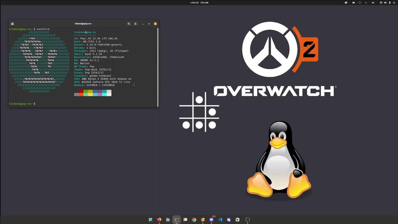Click the OBS tray icon in top bar
Image resolution: width=398 pixels, height=224 pixels.
[360, 2]
